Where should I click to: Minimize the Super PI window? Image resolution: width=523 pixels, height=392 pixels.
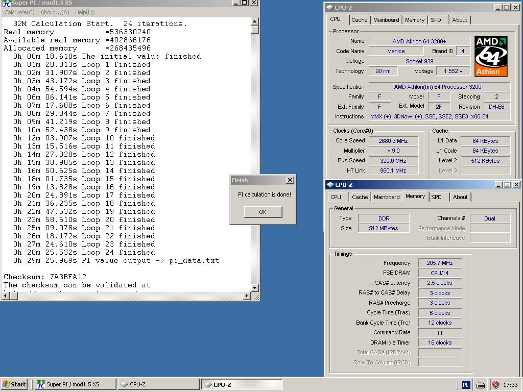click(236, 3)
